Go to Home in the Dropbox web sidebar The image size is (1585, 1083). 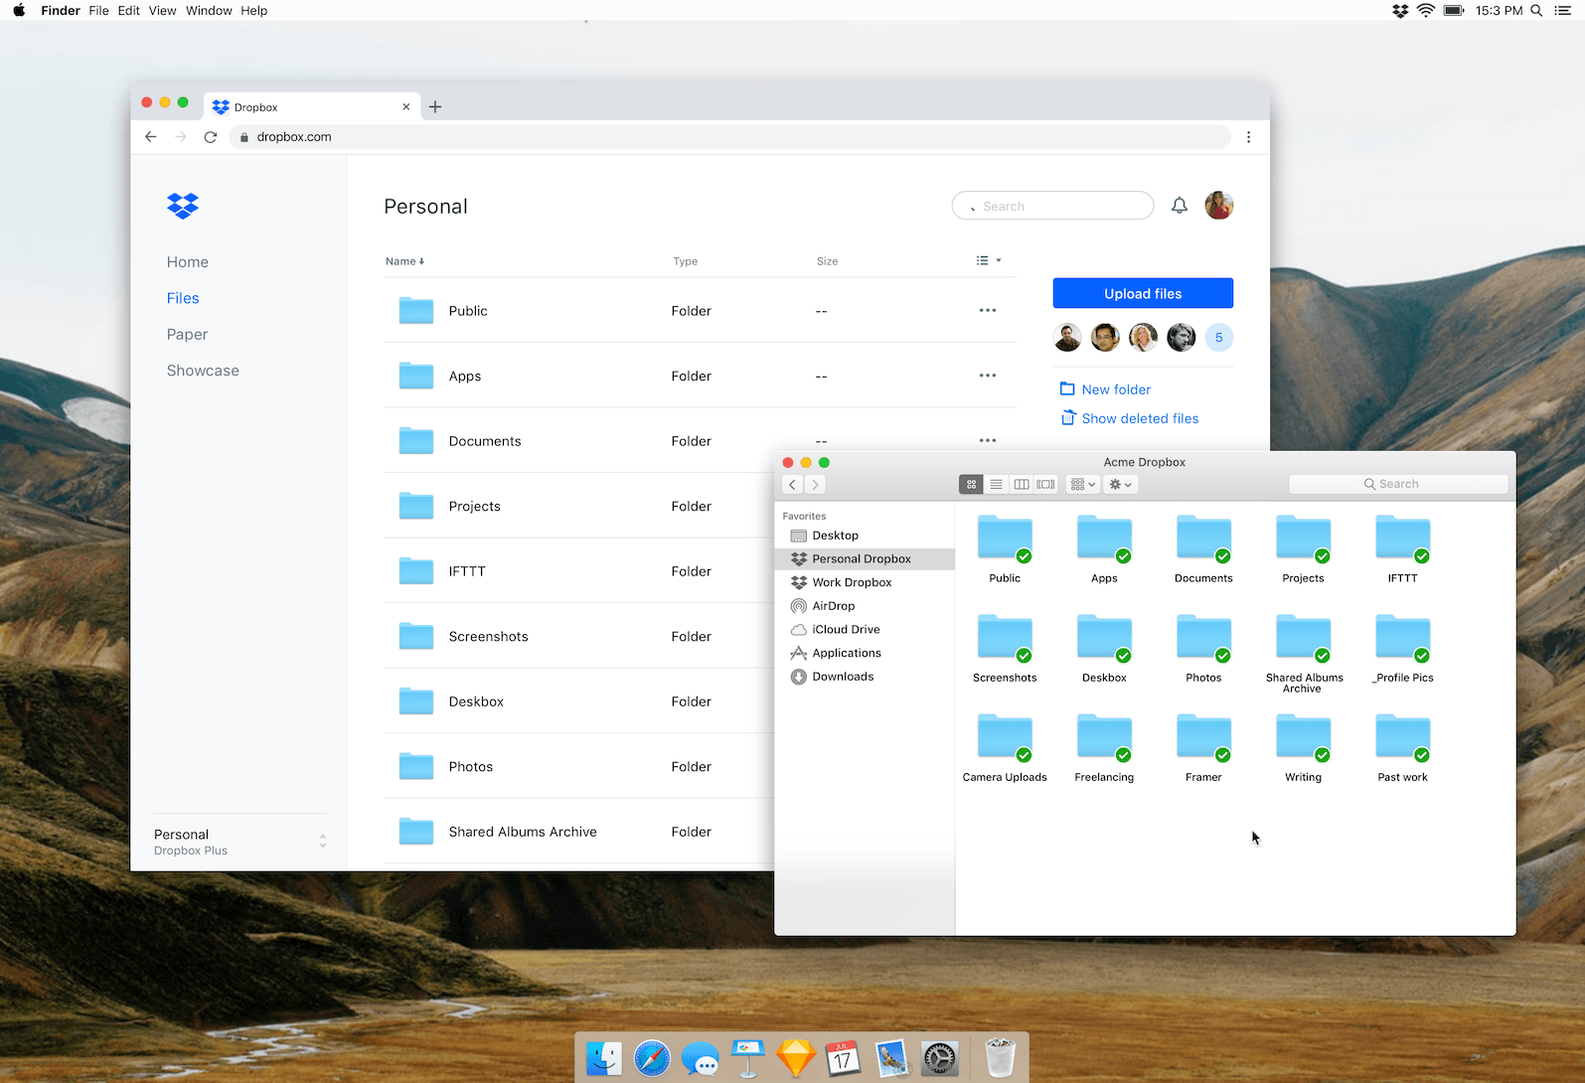coord(188,262)
